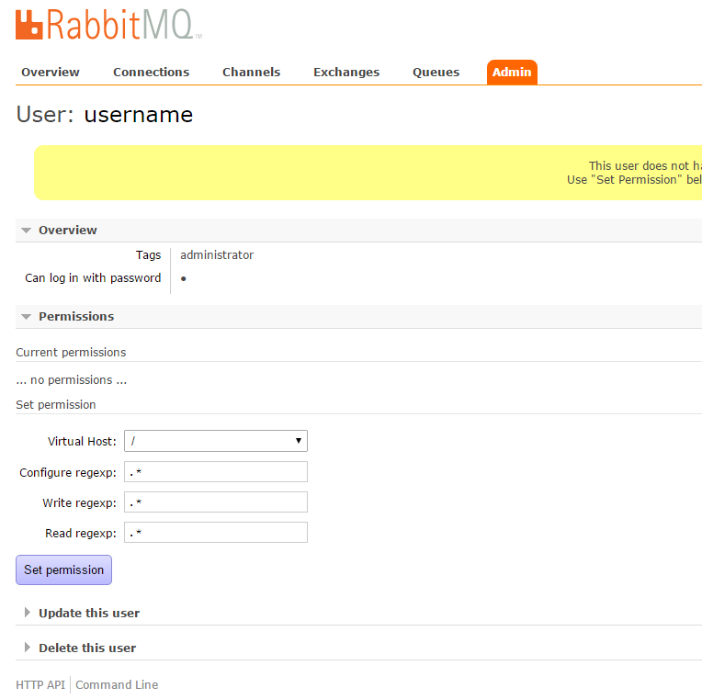The image size is (702, 699).
Task: Expand the Delete this user section
Action: (86, 648)
